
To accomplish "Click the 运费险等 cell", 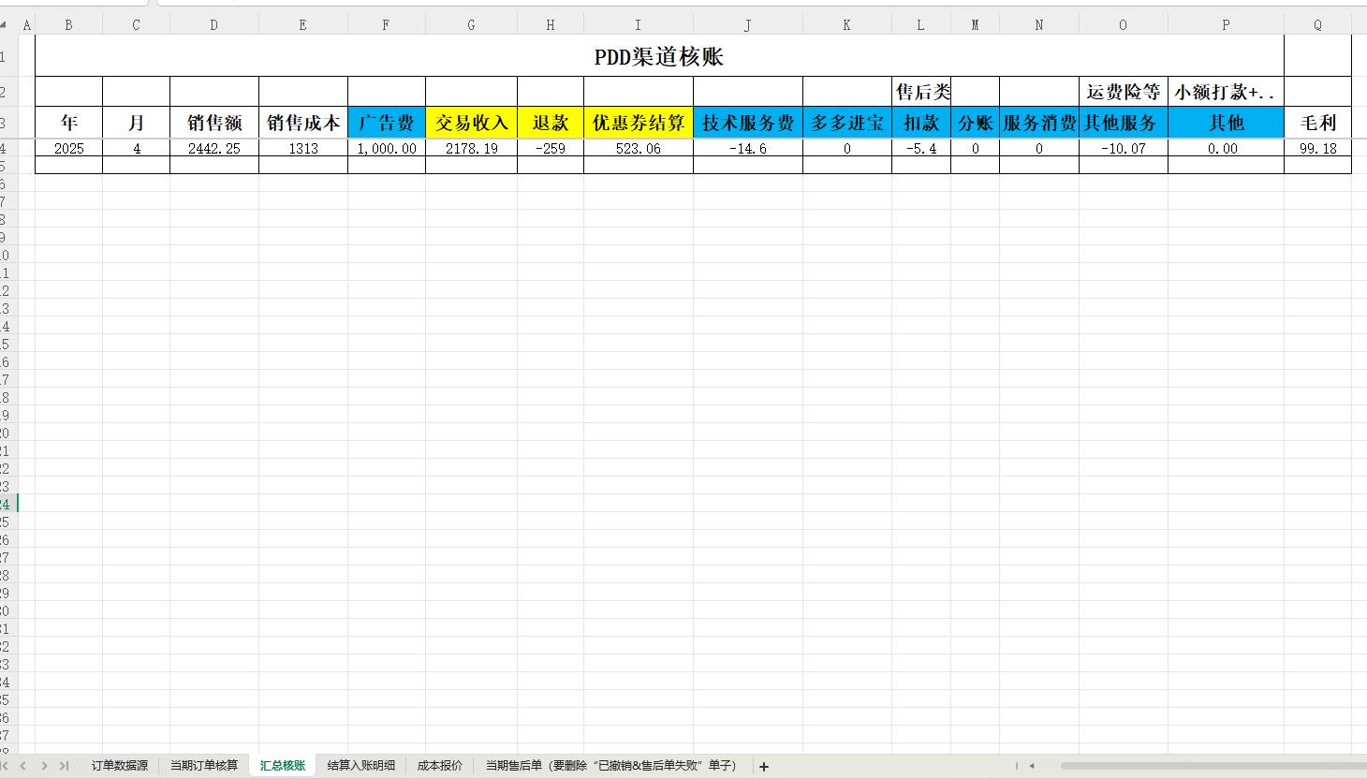I will [x=1124, y=92].
